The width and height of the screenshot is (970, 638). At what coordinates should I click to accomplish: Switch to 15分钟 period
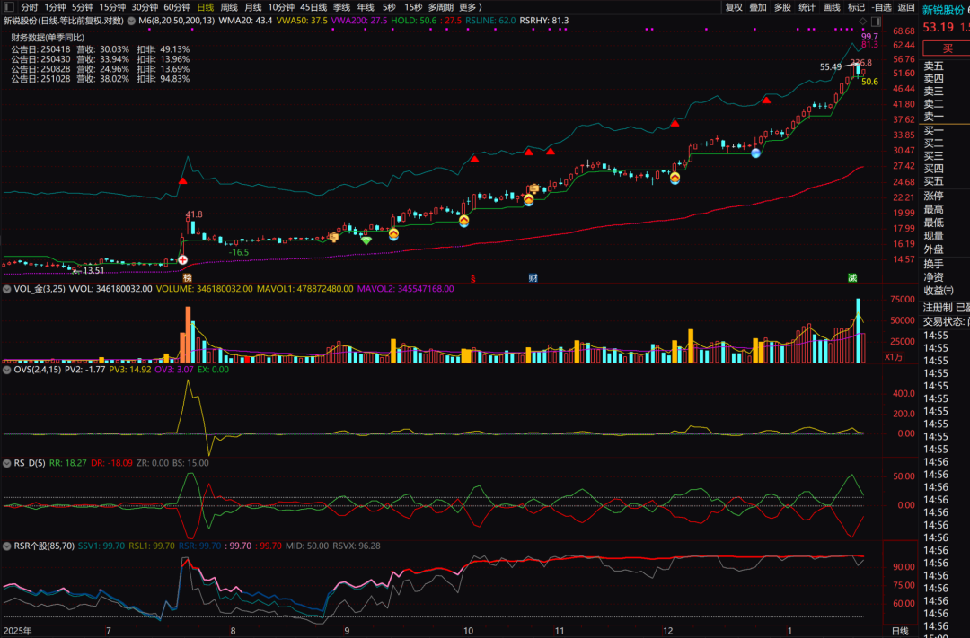112,7
